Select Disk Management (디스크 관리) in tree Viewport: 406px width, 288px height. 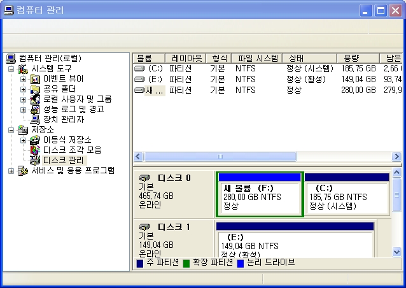click(63, 160)
